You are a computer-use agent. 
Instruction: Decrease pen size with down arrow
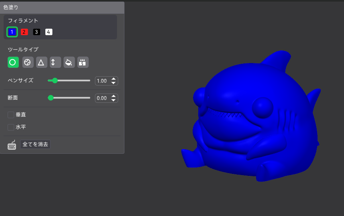click(x=114, y=83)
